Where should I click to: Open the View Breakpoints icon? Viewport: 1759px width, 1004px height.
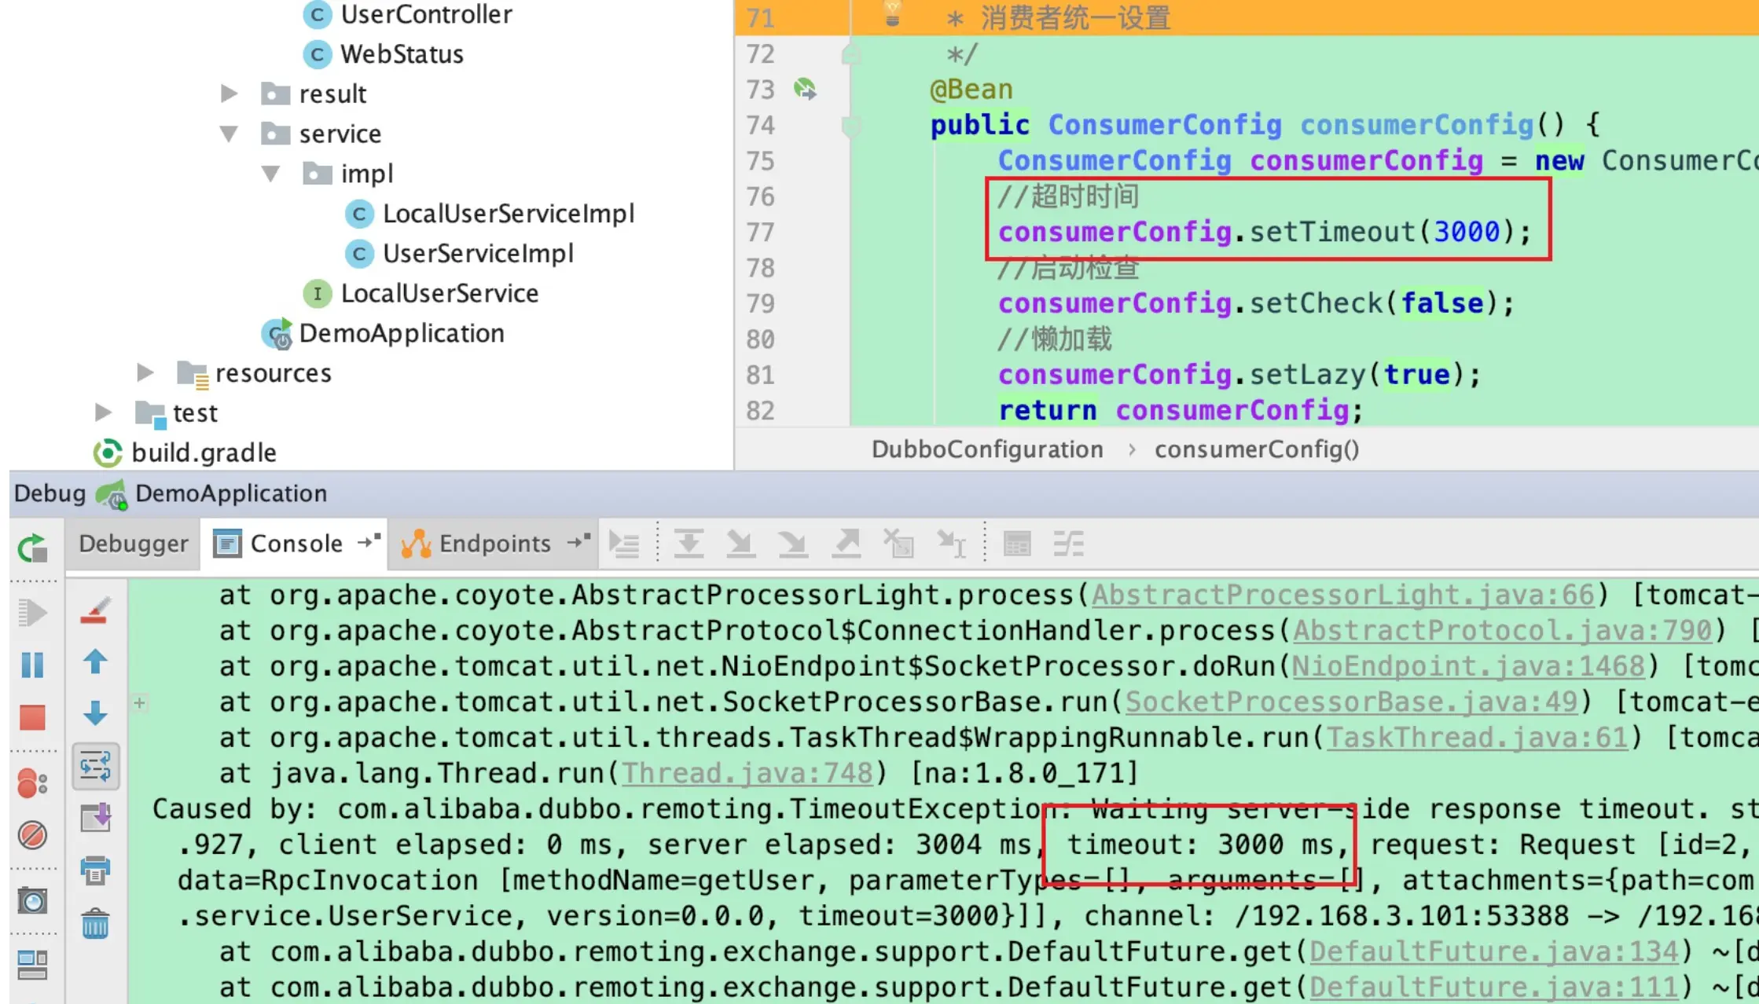click(x=32, y=782)
